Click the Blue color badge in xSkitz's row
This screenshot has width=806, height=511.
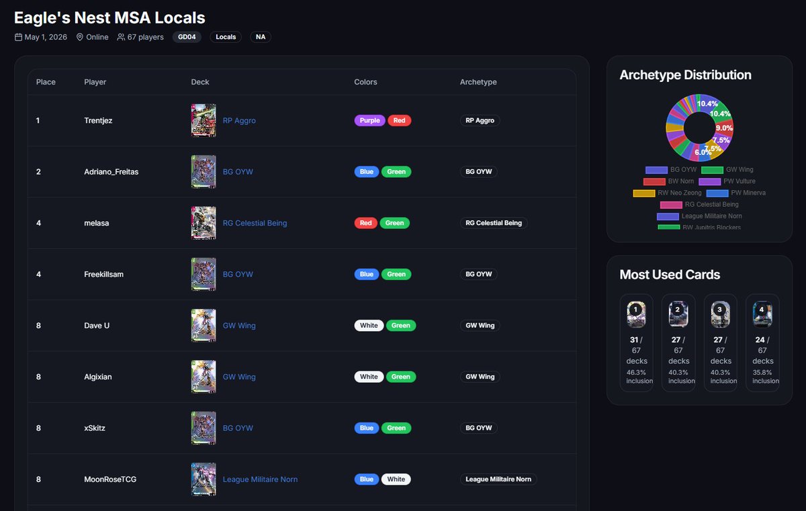point(367,428)
